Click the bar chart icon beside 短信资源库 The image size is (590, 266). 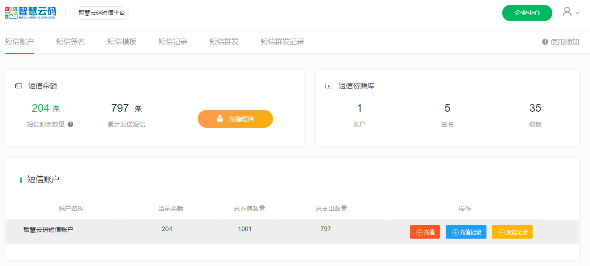[x=329, y=86]
